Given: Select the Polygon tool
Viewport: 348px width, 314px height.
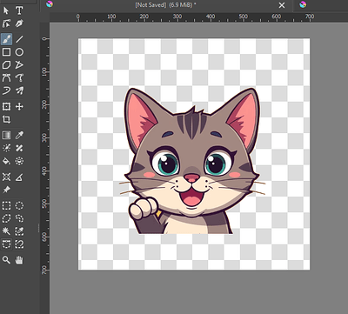Looking at the screenshot, I should (x=6, y=65).
